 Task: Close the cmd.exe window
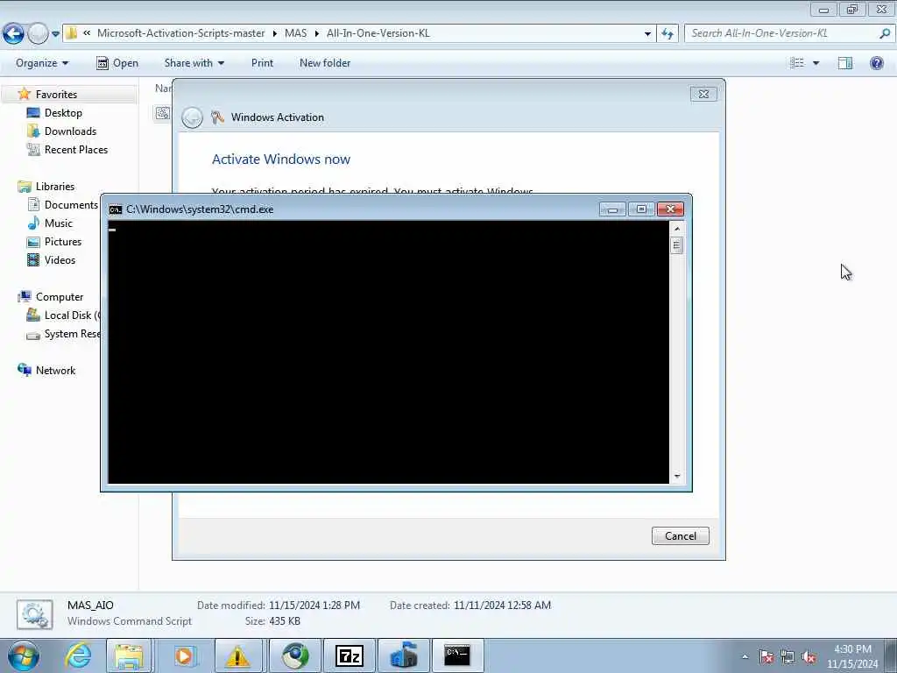(670, 209)
